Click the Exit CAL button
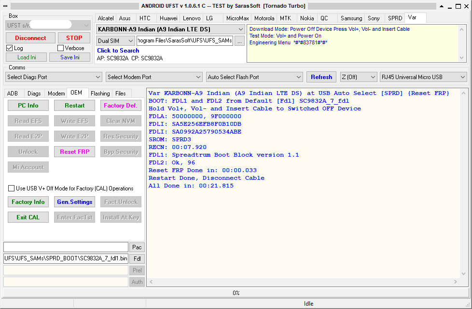 click(28, 217)
